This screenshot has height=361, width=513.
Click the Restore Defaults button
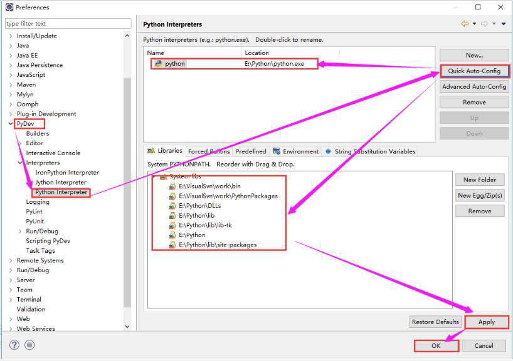pyautogui.click(x=435, y=322)
